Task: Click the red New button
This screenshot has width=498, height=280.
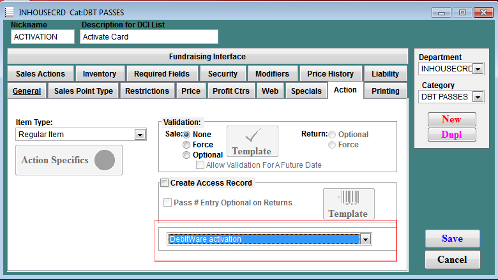Action: [451, 119]
